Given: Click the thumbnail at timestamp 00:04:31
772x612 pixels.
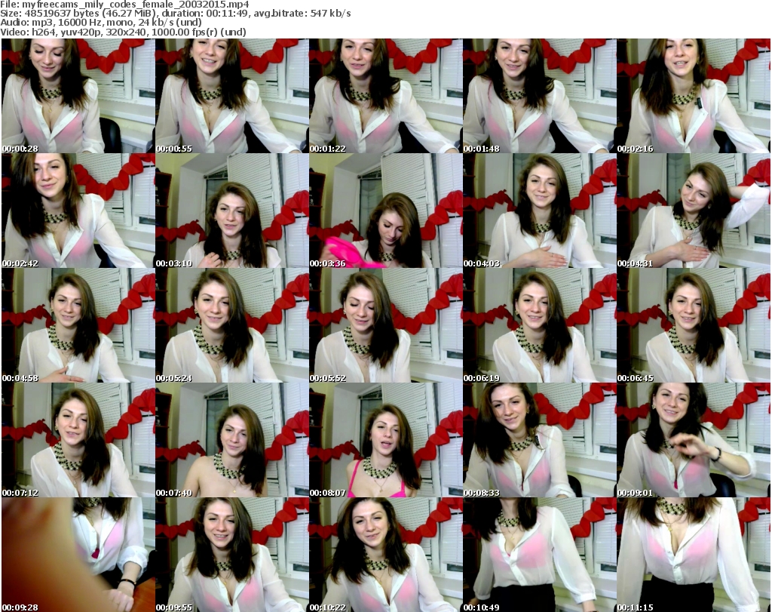Looking at the screenshot, I should (694, 211).
